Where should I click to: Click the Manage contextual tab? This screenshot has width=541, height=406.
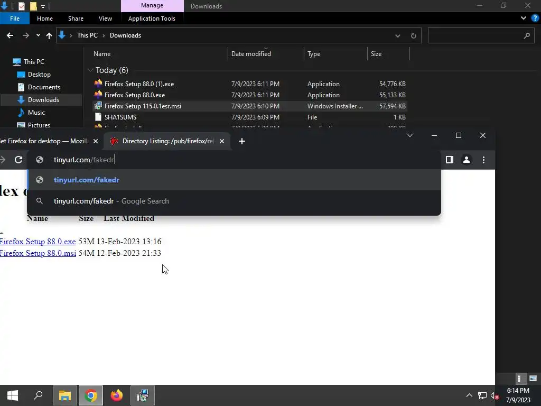pos(152,5)
